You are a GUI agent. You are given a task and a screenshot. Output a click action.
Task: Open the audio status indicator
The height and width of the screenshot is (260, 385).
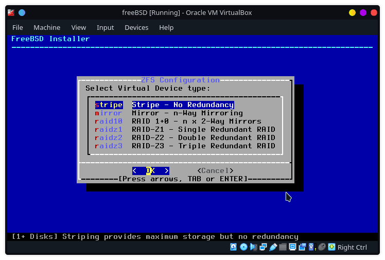click(x=253, y=247)
